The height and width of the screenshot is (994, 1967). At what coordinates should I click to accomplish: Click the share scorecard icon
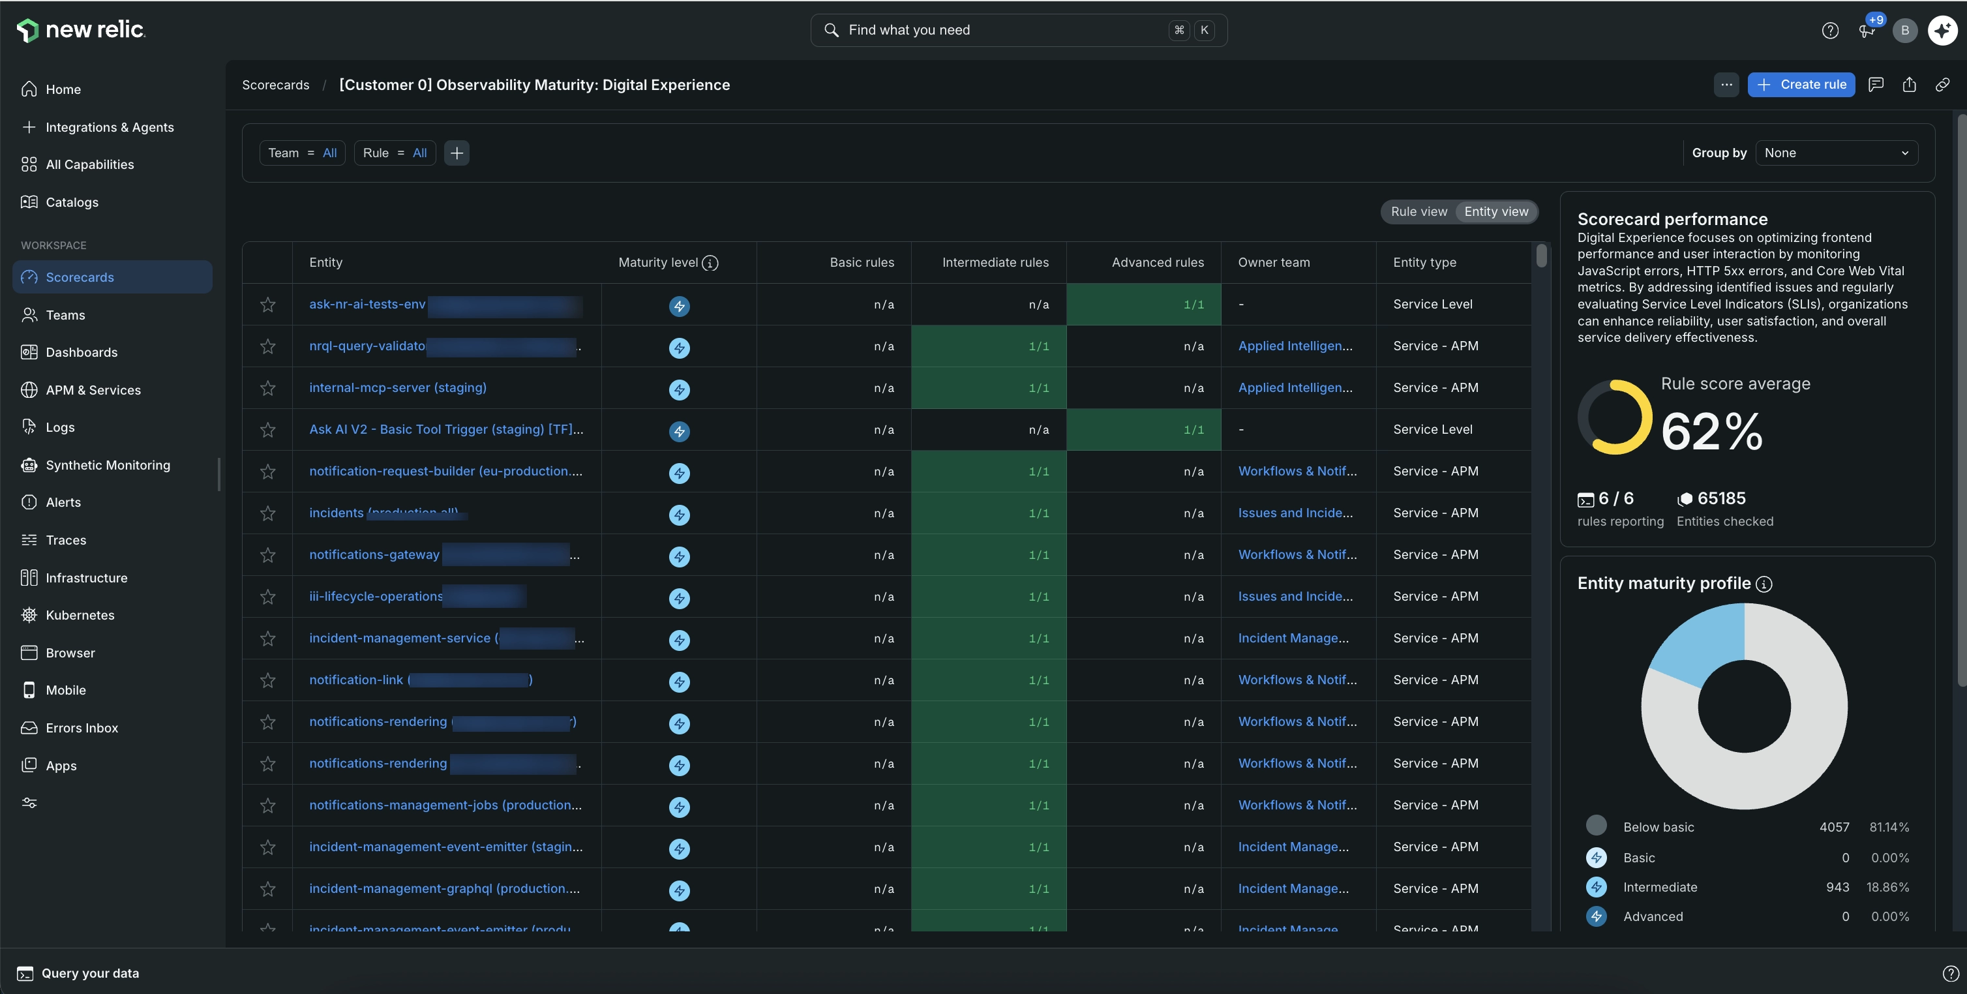(x=1909, y=85)
